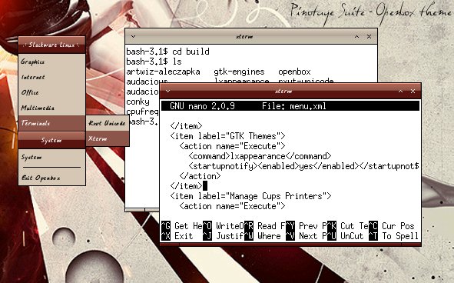Open the Graphics menu entry
Viewport: 454px width, 283px height.
point(51,62)
